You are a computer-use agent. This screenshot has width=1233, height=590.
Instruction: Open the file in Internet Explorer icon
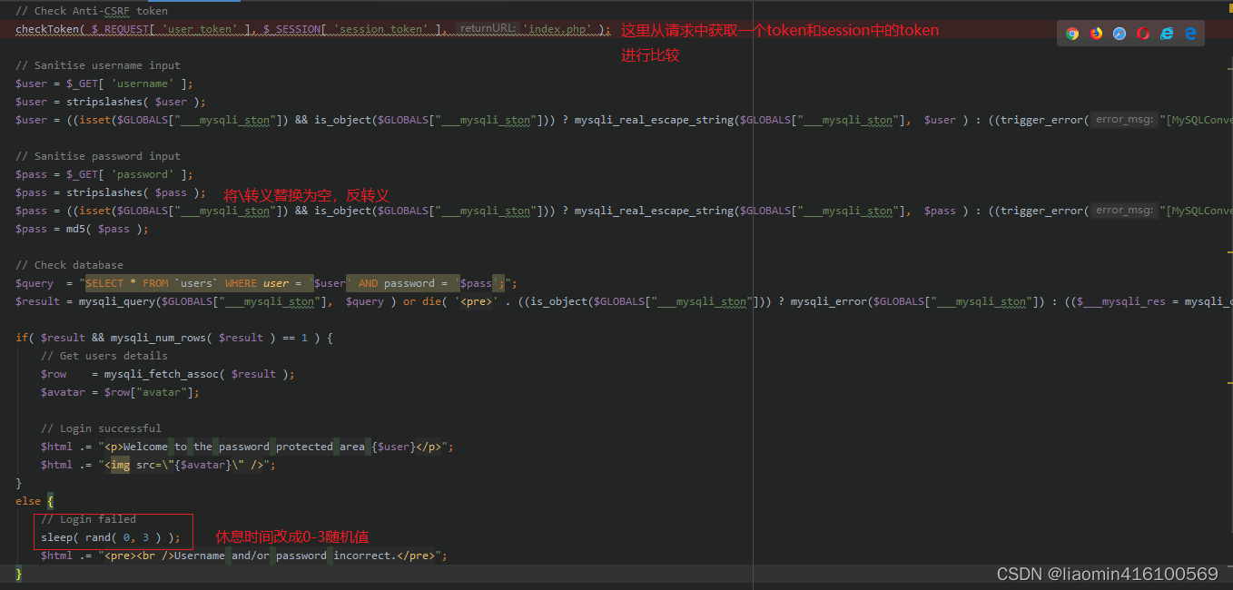pos(1167,34)
